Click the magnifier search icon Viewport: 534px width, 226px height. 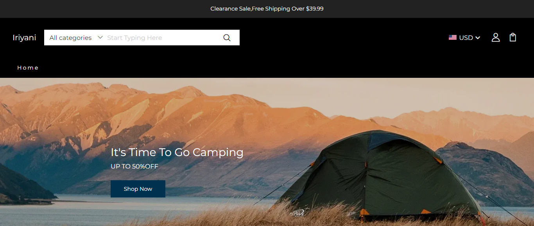pyautogui.click(x=227, y=38)
